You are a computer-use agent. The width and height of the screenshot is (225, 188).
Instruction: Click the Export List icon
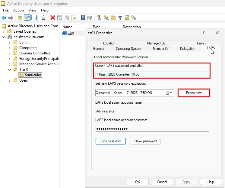(x=74, y=18)
